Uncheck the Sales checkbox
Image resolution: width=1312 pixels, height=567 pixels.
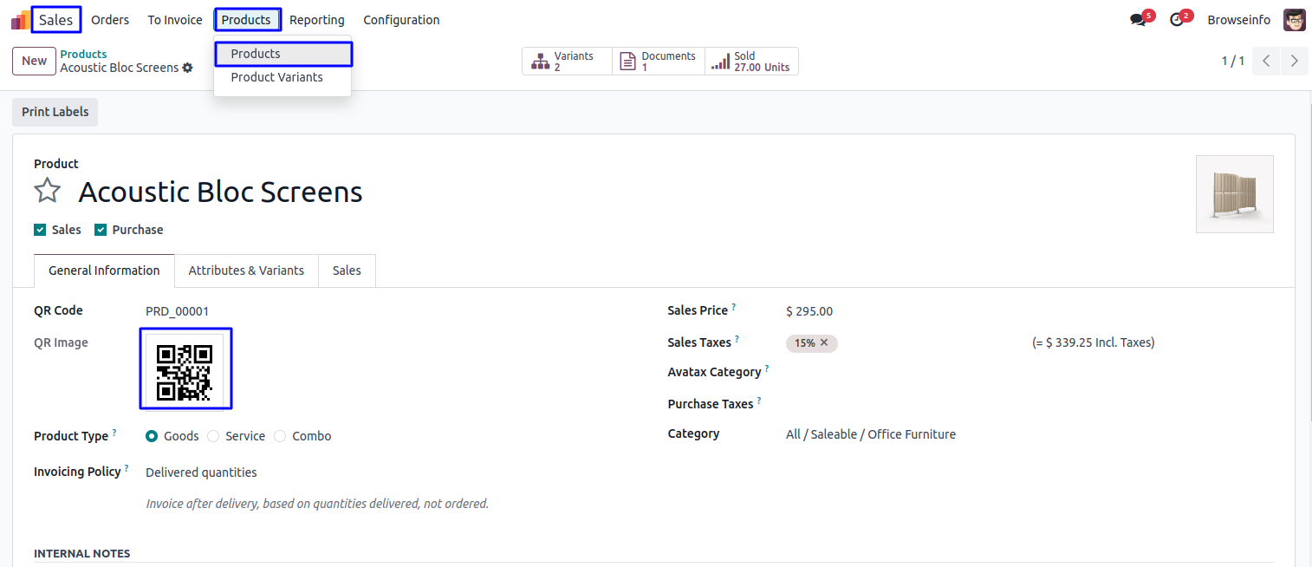point(40,230)
